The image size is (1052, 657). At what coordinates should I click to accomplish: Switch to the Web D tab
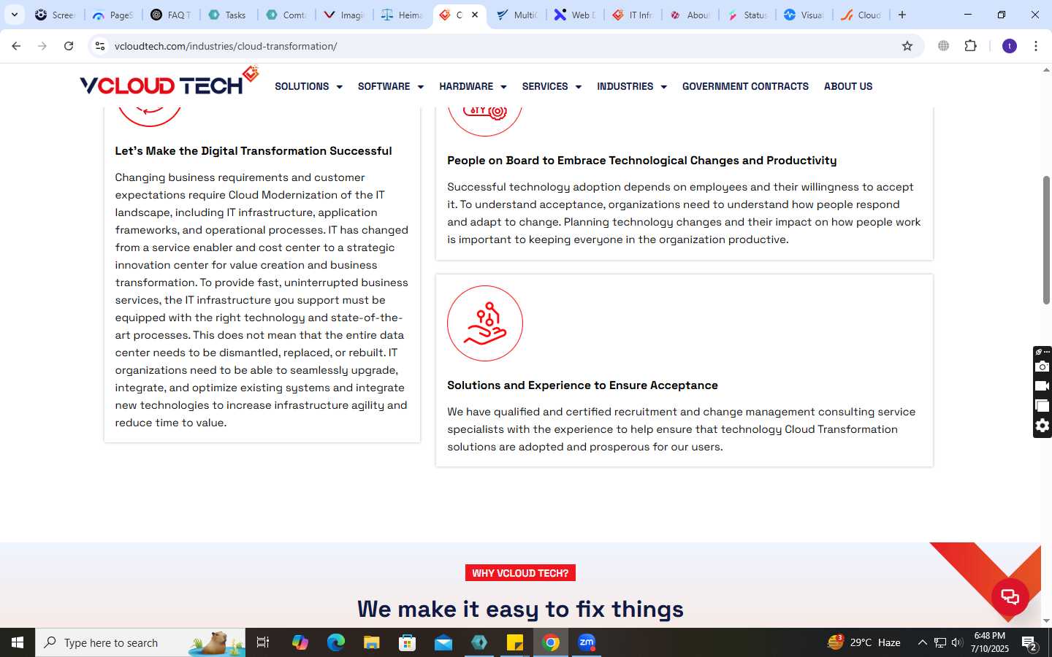[575, 15]
